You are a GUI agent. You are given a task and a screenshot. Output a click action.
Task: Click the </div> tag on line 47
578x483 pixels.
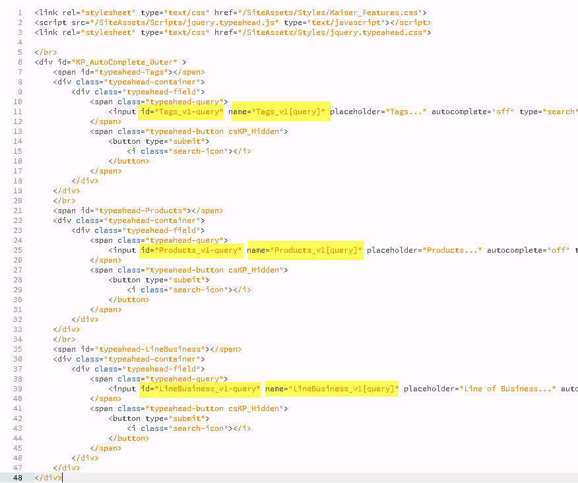click(67, 468)
